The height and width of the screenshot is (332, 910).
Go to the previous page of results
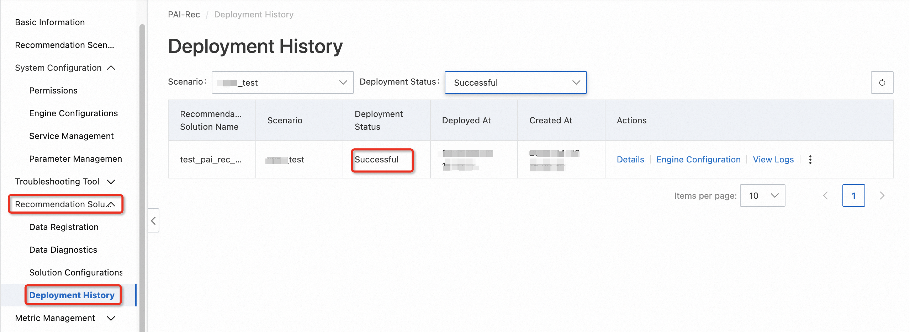pyautogui.click(x=825, y=196)
